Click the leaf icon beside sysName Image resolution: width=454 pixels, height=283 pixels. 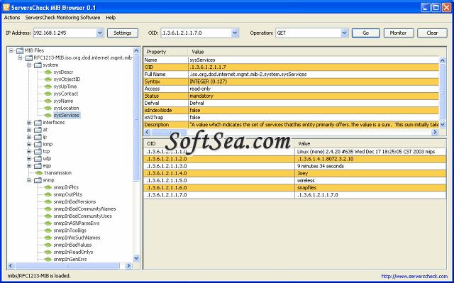coord(48,101)
